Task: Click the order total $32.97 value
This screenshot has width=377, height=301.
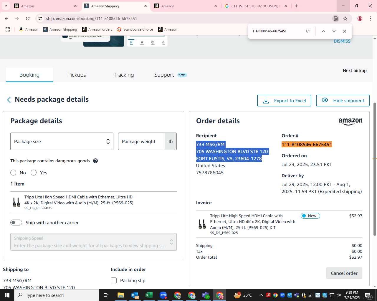Action: [355, 257]
